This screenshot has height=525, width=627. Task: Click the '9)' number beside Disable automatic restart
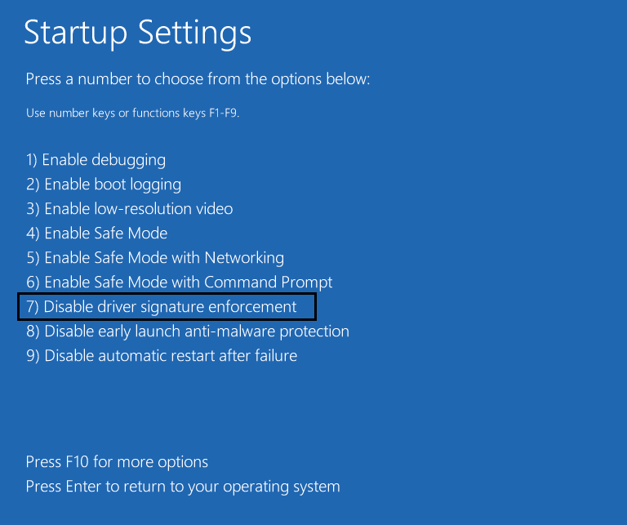(33, 356)
